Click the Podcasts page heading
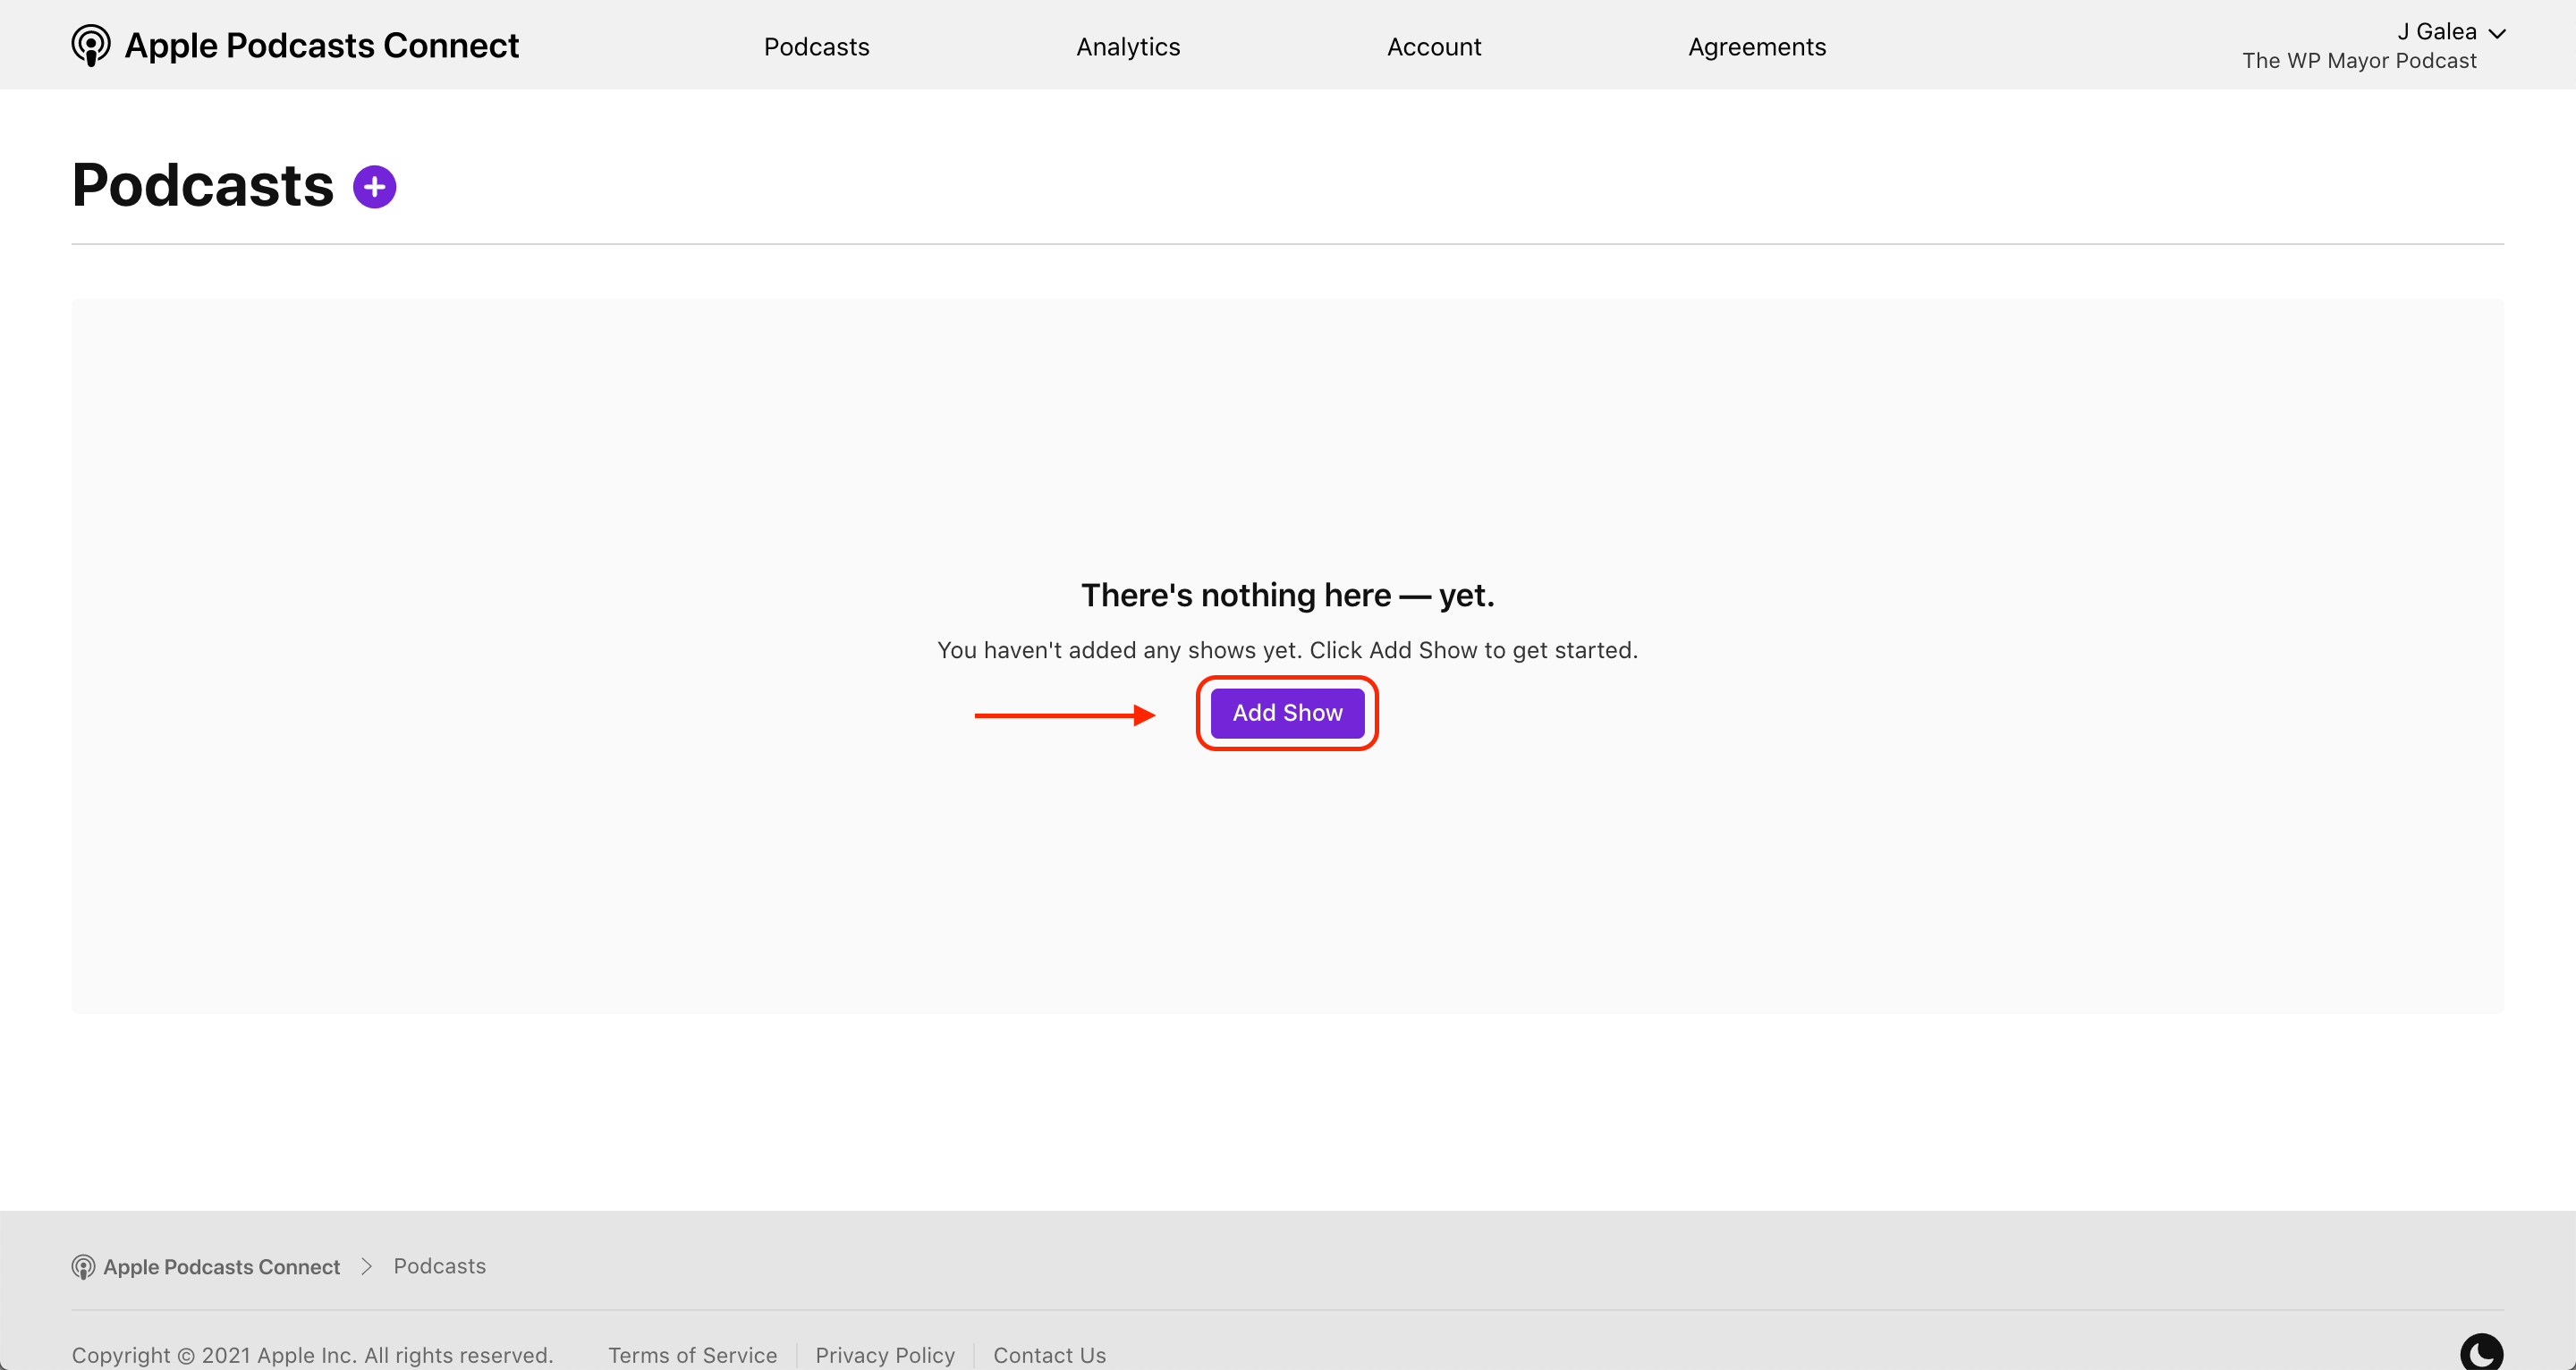This screenshot has height=1370, width=2576. 203,186
